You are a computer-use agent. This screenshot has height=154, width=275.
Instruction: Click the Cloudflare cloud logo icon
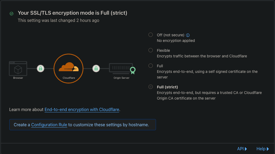tap(68, 67)
